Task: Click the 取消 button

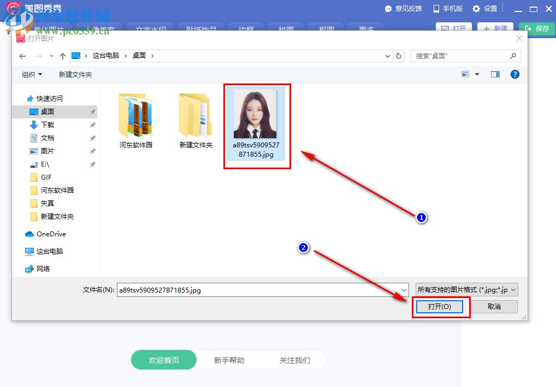Action: click(x=494, y=306)
